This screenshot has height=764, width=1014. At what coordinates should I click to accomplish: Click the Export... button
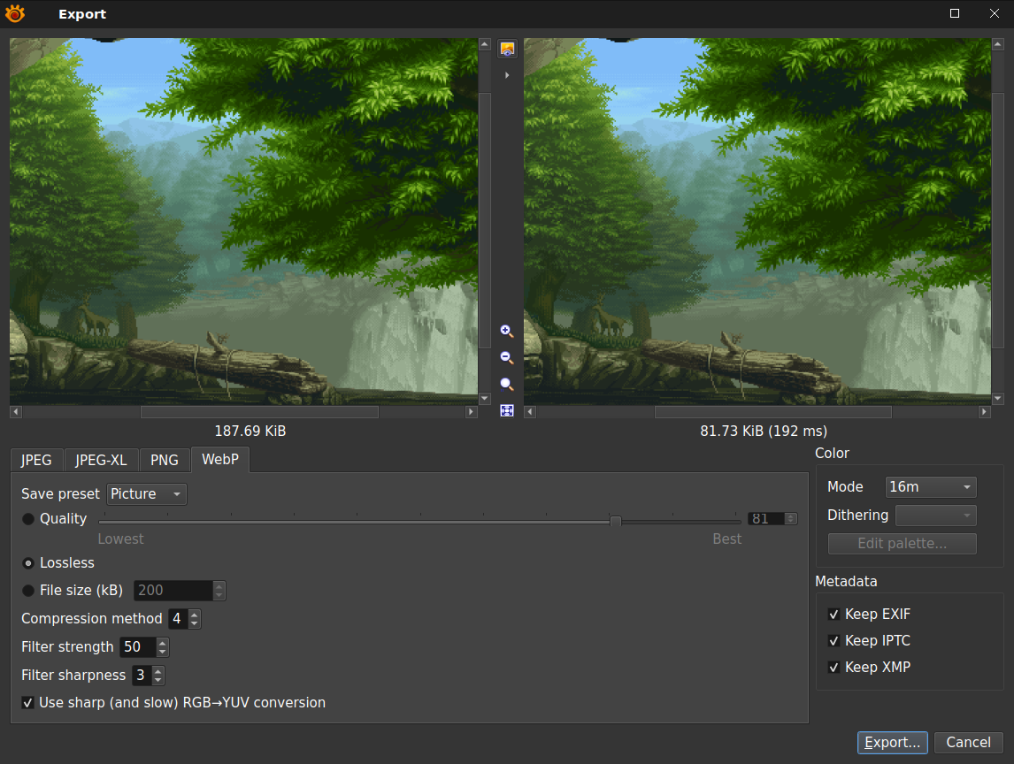coord(893,743)
